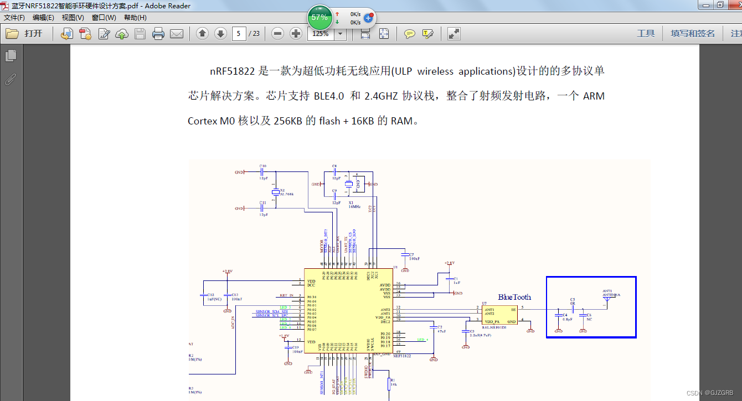Select the email/send document icon
Viewport: 742px width, 401px height.
click(x=177, y=34)
